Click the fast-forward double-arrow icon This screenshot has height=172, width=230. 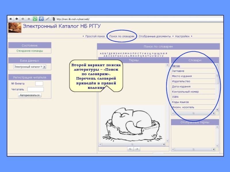point(28,19)
